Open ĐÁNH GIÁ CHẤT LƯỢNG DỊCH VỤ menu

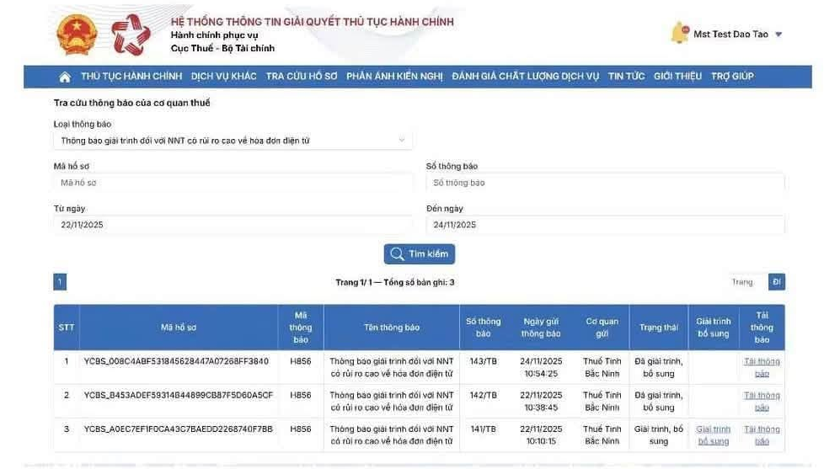(525, 77)
